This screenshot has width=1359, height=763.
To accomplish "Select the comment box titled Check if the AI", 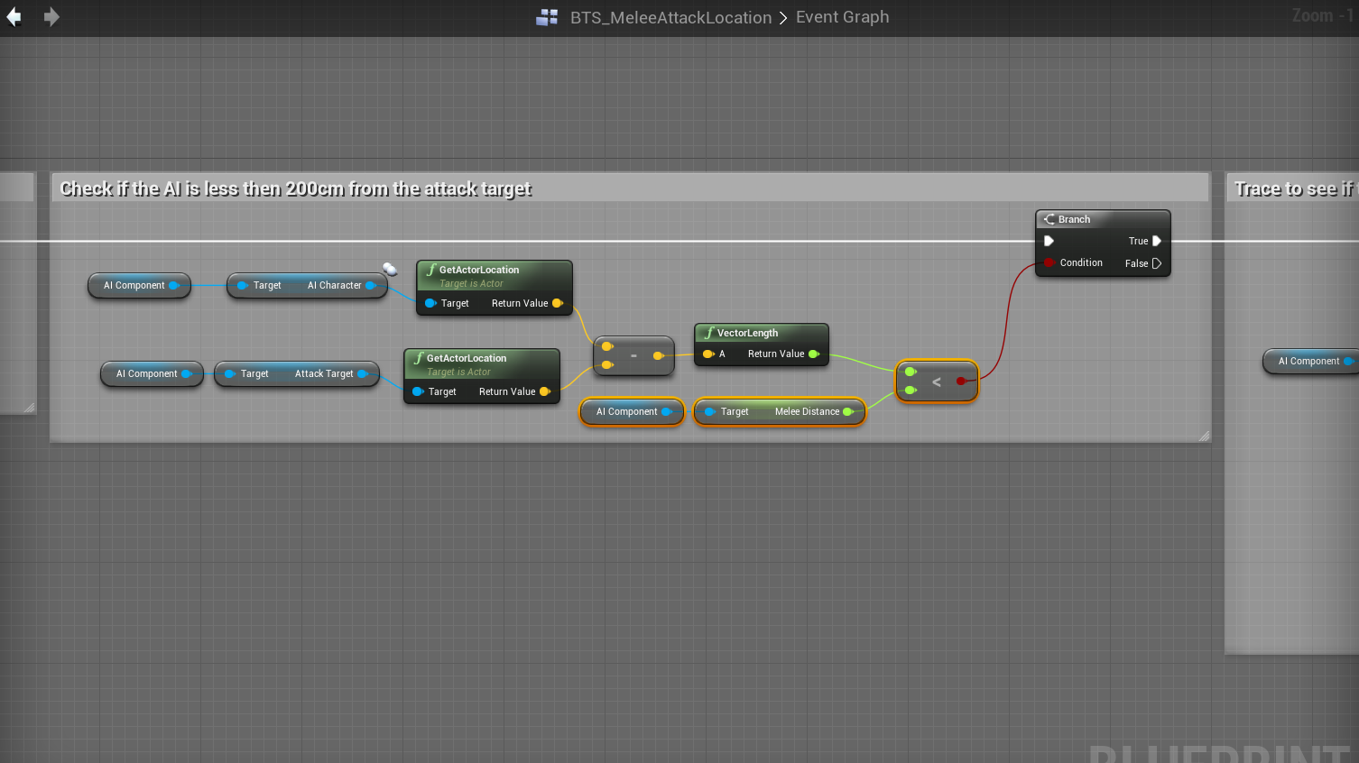I will pos(295,188).
